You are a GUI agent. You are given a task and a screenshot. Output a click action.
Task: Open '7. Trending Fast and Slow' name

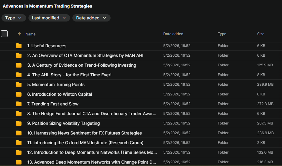[53, 104]
